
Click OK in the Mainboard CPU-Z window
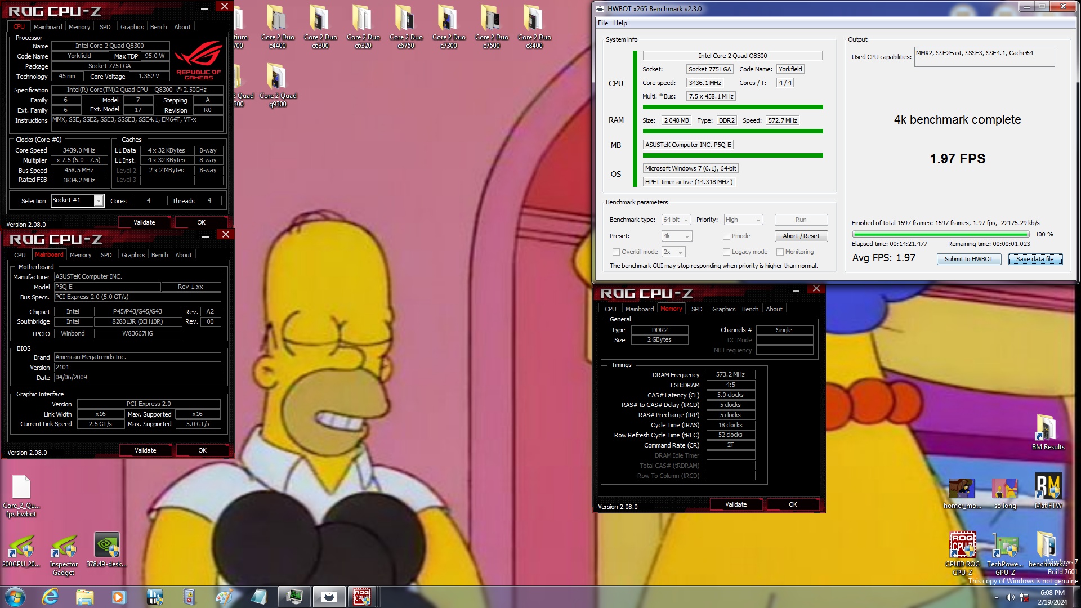(x=203, y=450)
